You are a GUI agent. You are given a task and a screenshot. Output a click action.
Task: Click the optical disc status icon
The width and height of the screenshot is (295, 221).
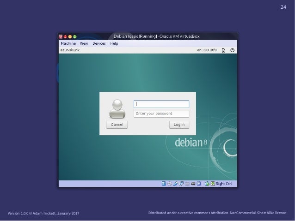pyautogui.click(x=170, y=184)
